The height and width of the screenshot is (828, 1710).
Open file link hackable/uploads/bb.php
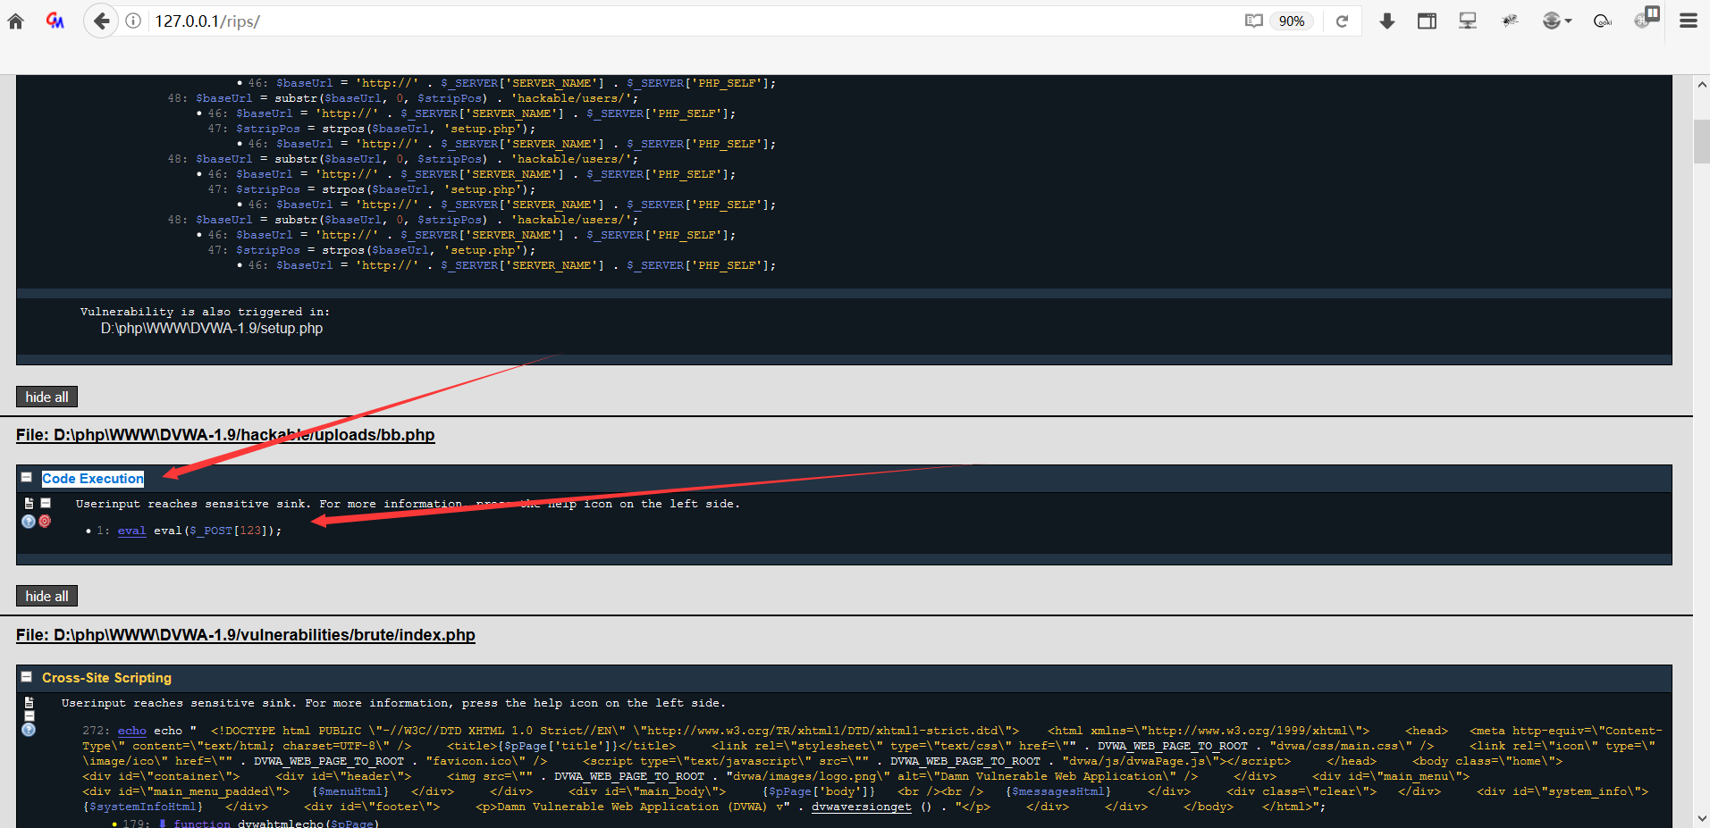pos(225,435)
